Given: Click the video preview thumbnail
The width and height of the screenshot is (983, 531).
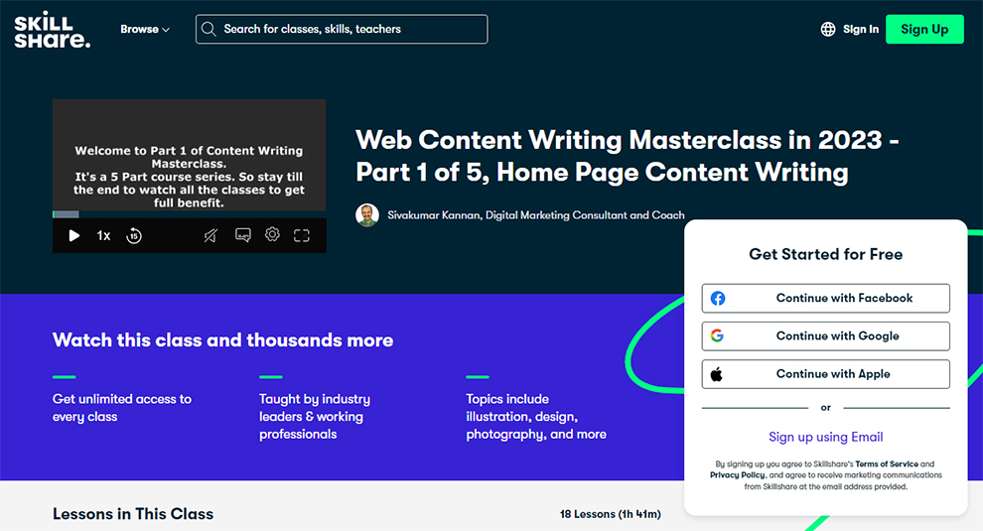Looking at the screenshot, I should (x=189, y=155).
